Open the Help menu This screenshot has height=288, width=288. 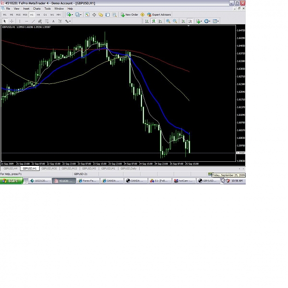pos(70,9)
